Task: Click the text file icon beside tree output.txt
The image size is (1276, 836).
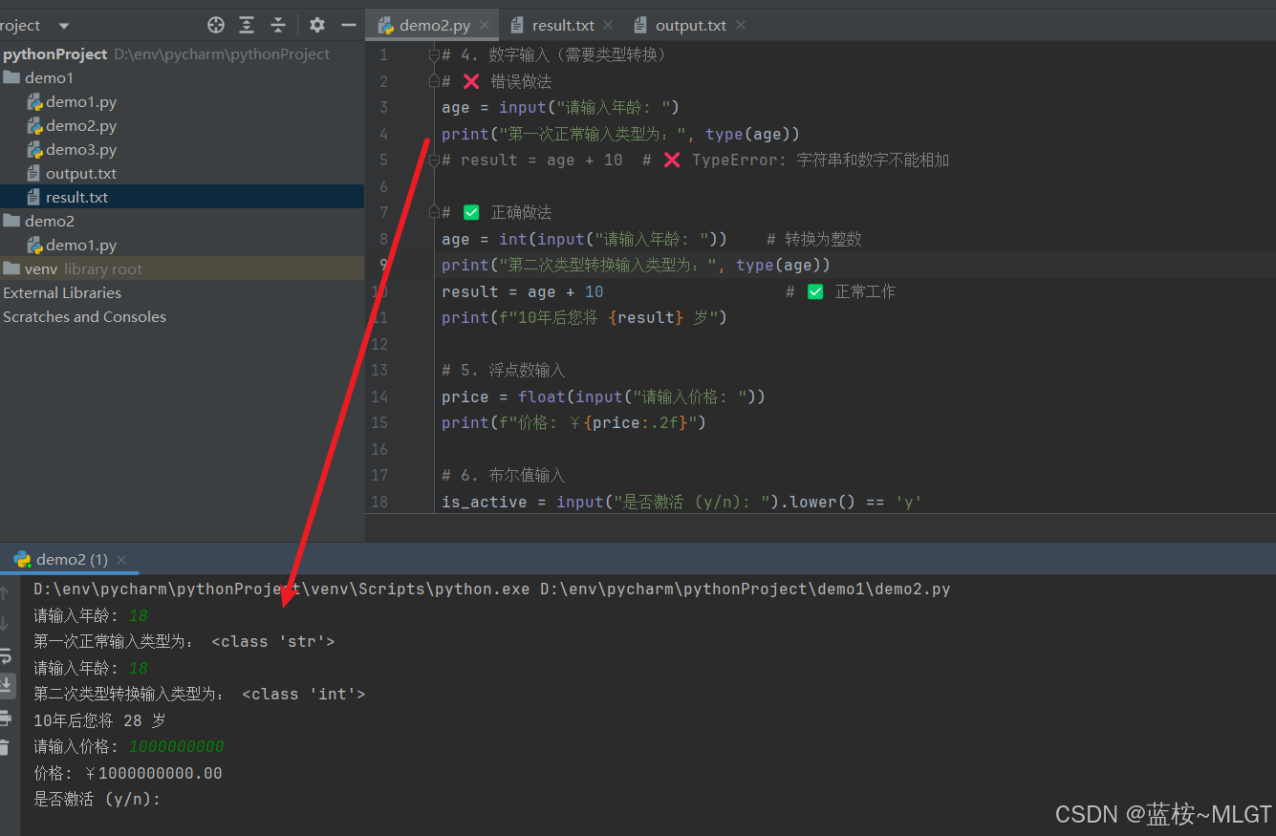Action: [35, 174]
